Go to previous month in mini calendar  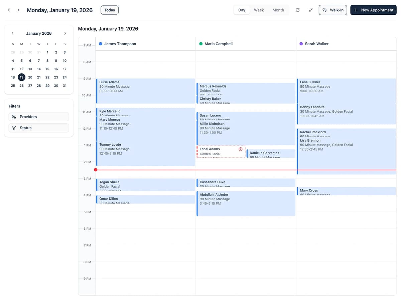tap(12, 33)
